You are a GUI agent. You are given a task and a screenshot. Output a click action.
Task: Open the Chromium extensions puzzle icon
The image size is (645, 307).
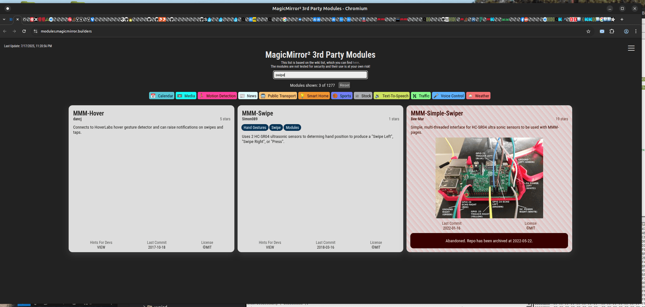click(x=612, y=31)
